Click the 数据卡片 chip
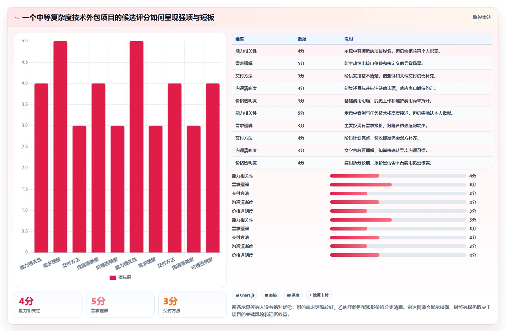The image size is (506, 331). tap(319, 295)
